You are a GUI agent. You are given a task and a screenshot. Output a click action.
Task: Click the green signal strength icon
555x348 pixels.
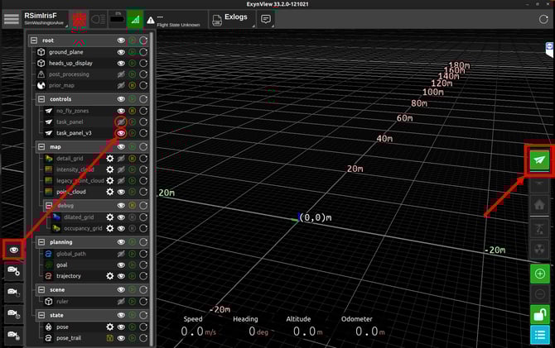point(135,19)
